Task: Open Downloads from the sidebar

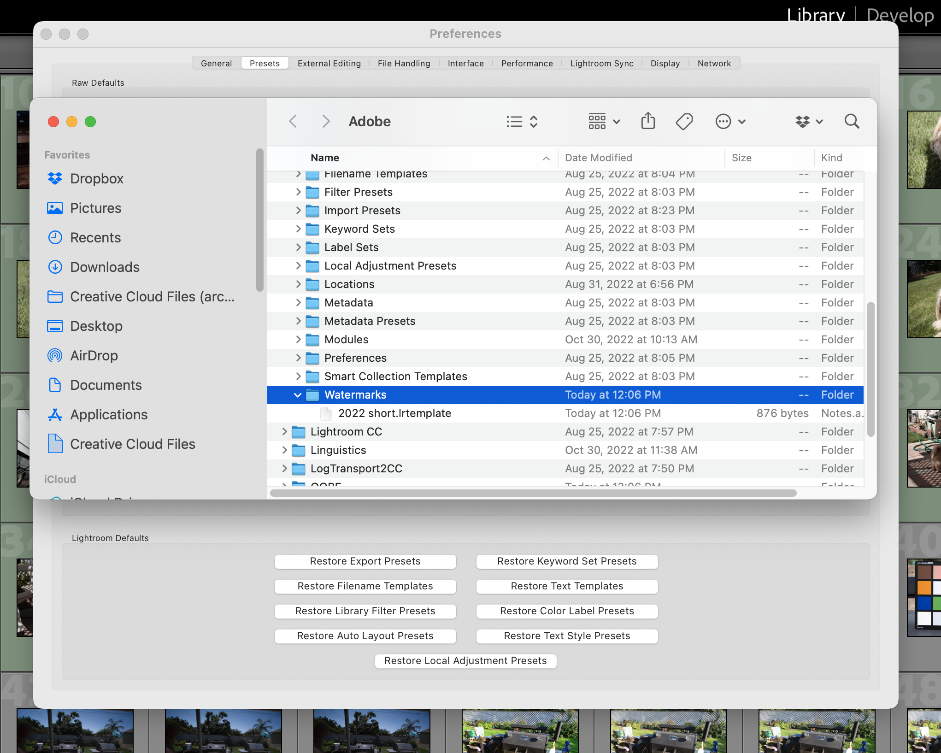Action: (x=105, y=267)
